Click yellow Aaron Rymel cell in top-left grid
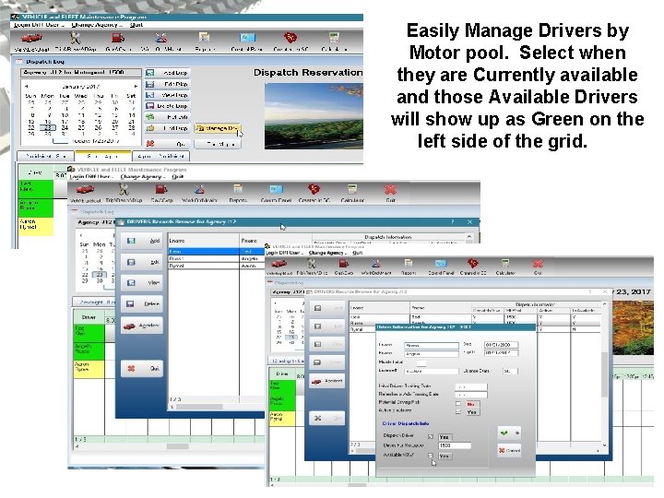The height and width of the screenshot is (498, 664). point(36,226)
